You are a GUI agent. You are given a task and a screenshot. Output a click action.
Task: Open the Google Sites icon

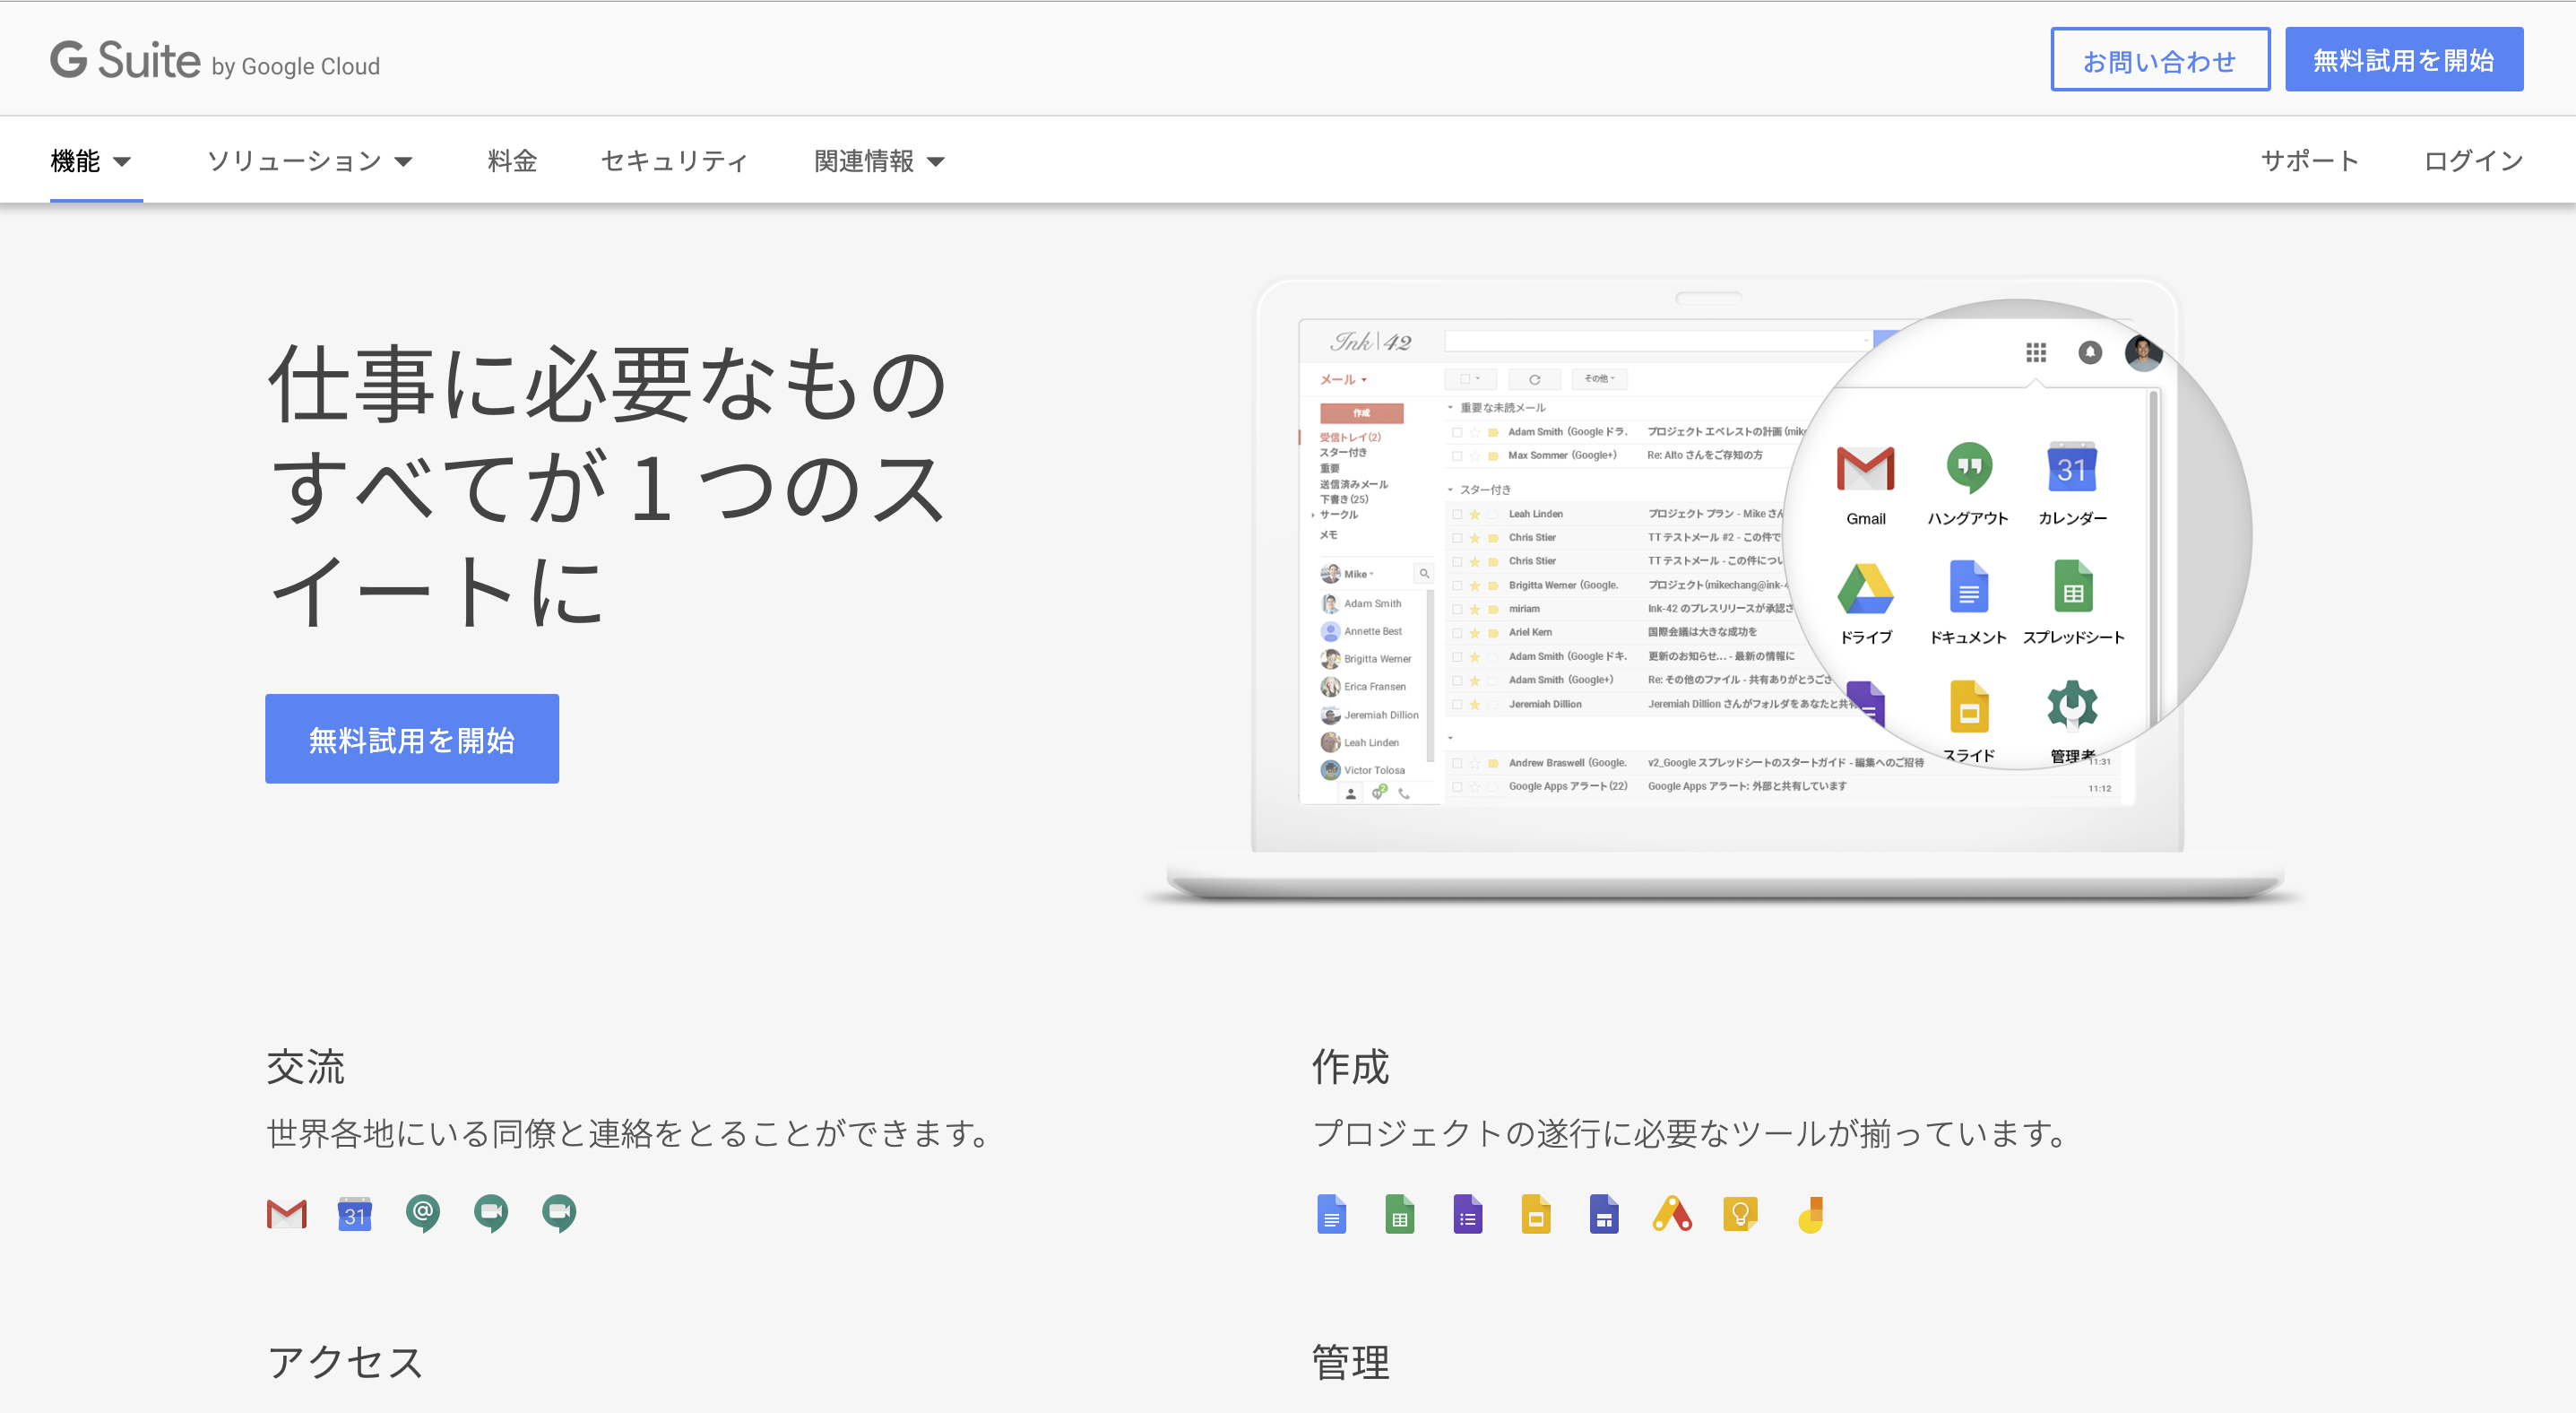pyautogui.click(x=1604, y=1214)
